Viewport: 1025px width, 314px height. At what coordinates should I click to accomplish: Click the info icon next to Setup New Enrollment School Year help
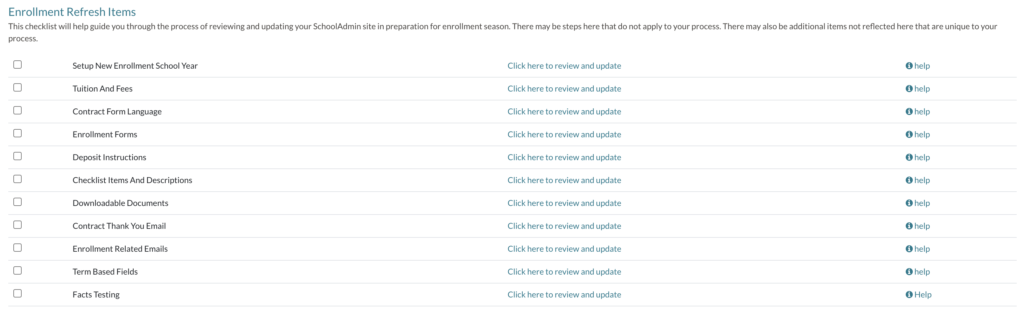coord(909,65)
